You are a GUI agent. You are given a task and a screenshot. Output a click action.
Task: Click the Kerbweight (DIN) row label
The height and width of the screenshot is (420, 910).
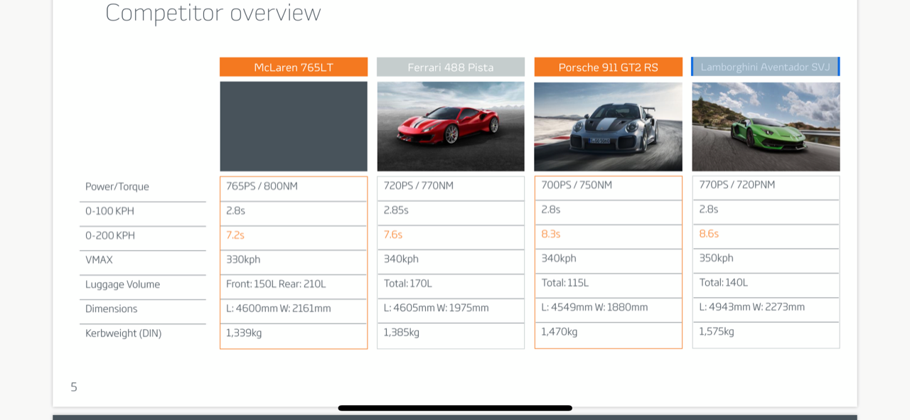[123, 333]
